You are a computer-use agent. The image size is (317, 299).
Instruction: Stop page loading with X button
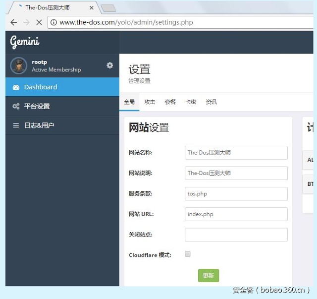point(40,22)
